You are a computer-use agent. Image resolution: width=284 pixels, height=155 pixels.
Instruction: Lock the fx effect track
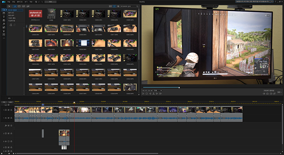pos(11,125)
